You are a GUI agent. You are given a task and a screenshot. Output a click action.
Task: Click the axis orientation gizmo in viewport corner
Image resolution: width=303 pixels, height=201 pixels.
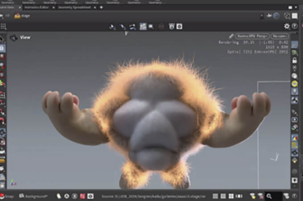coord(13,183)
